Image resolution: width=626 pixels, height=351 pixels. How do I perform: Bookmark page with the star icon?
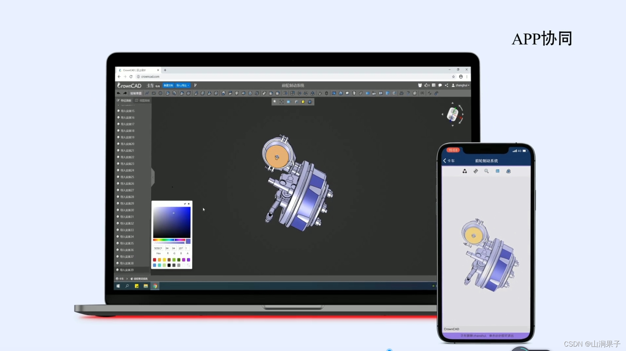pyautogui.click(x=453, y=77)
